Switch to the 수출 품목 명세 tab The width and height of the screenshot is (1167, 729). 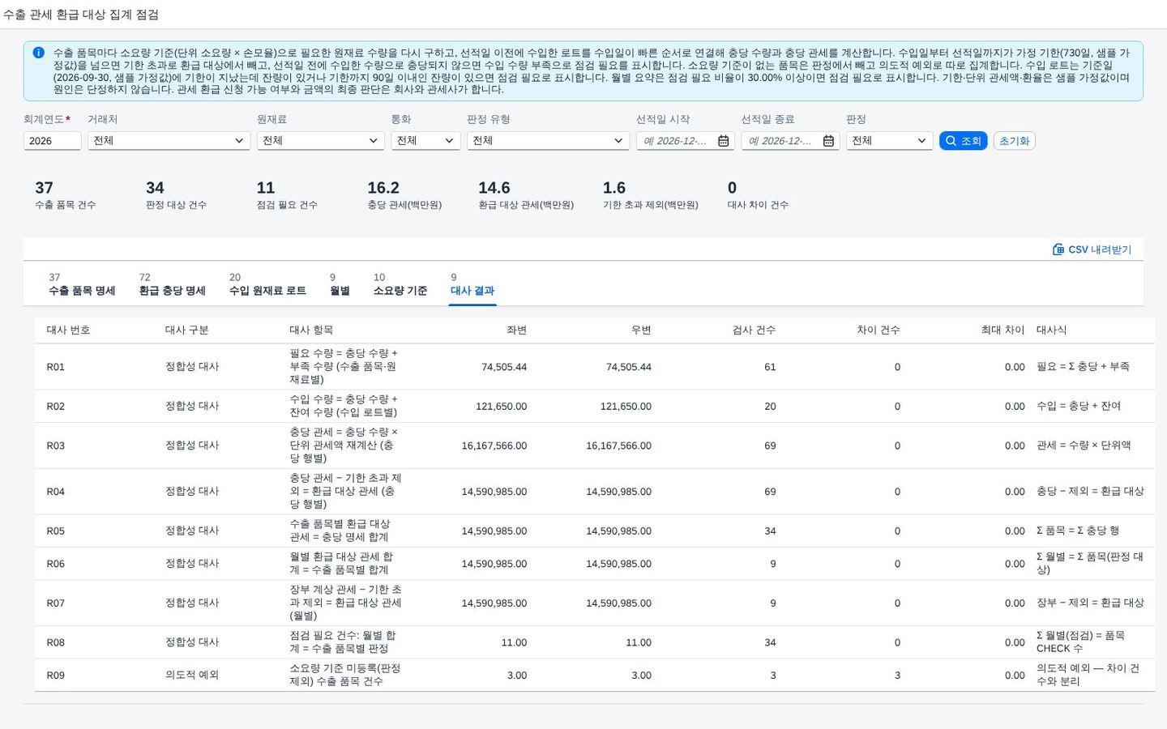pos(82,284)
